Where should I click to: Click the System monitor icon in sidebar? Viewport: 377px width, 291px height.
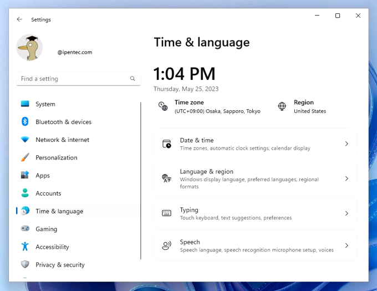(x=25, y=104)
